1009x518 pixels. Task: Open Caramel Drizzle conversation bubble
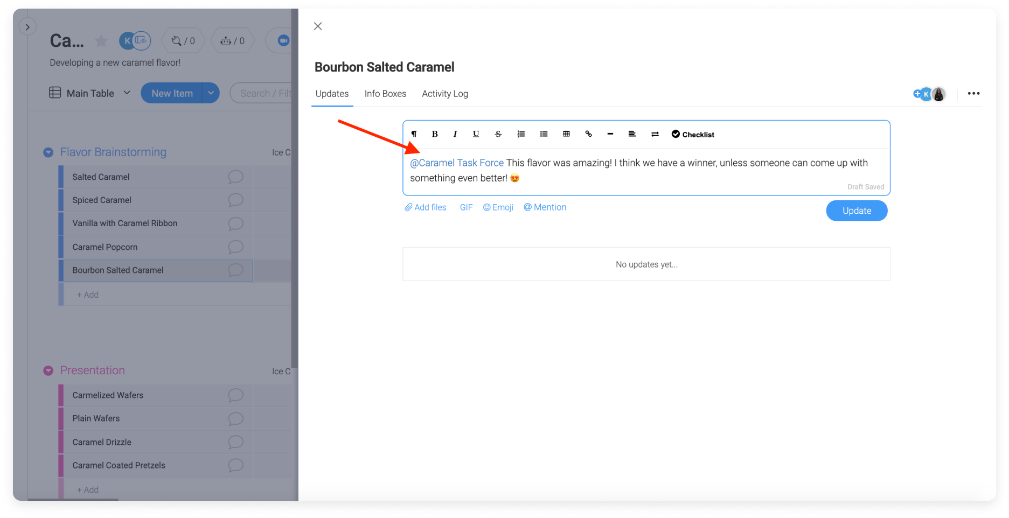point(235,442)
